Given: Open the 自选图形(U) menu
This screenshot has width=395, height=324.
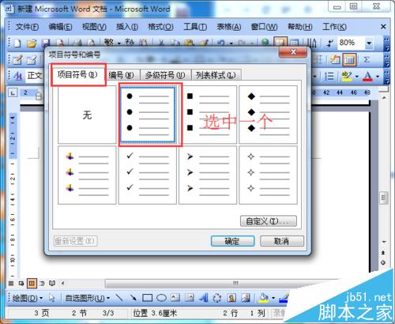Looking at the screenshot, I should click(88, 298).
